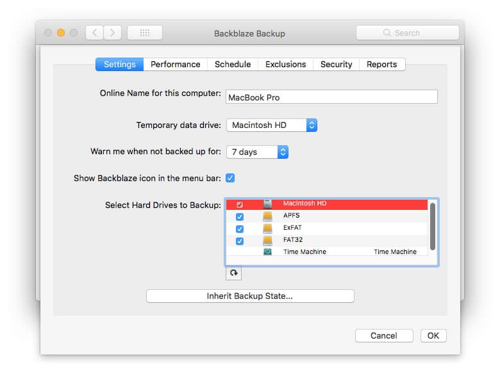Click the Search field
The height and width of the screenshot is (368, 500).
pos(408,33)
